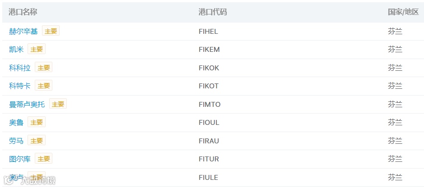Click the 主要 tag beside 凯米
The image size is (424, 188).
(37, 49)
